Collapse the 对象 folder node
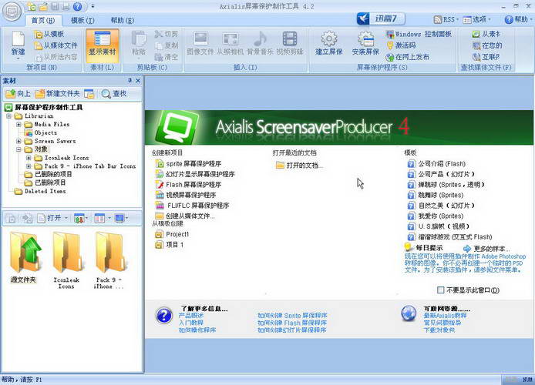 pos(19,149)
